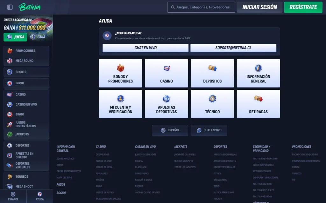Open the Shorts play icon
Viewport: 326px width, 203px height.
click(10, 72)
